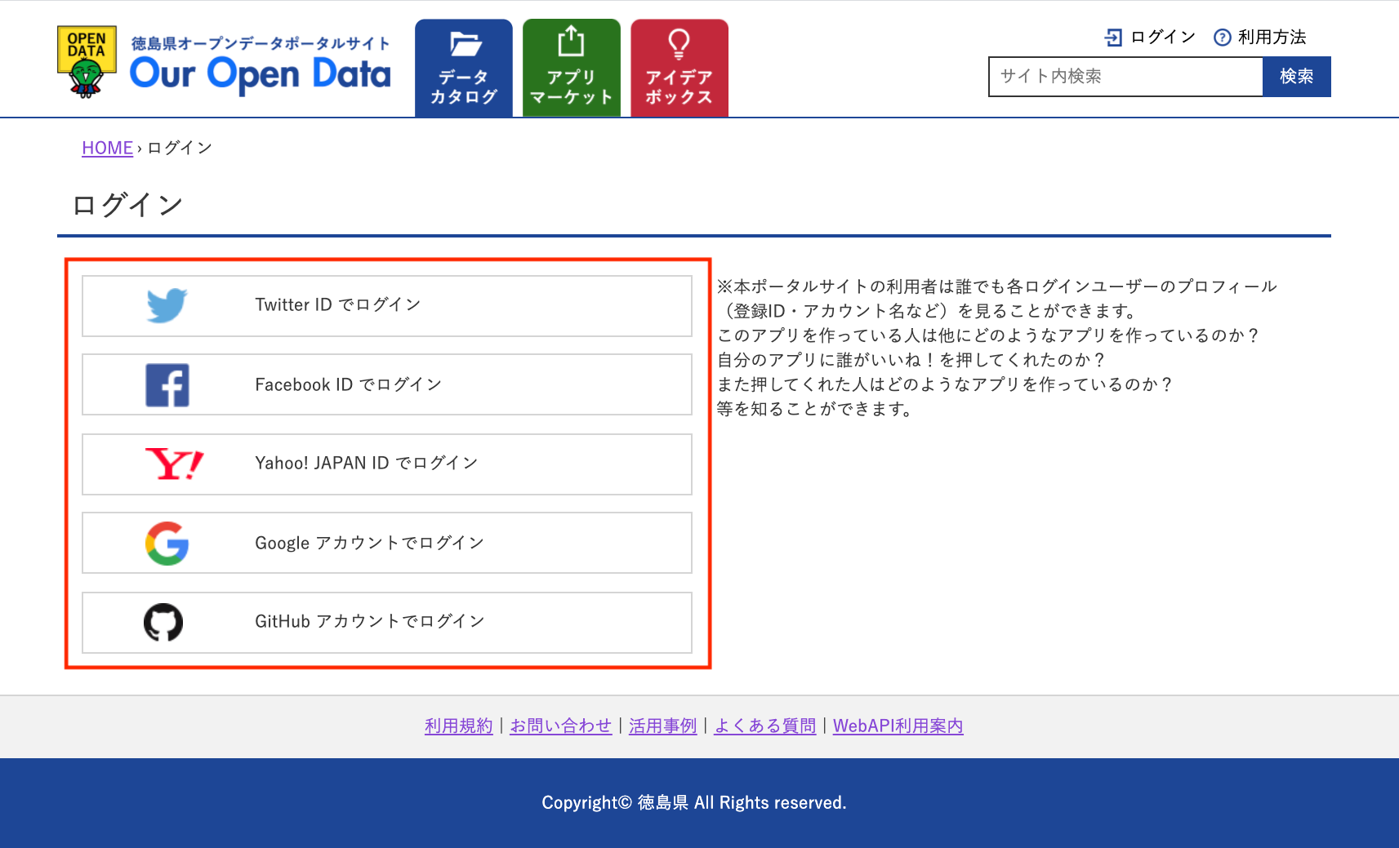Screen dimensions: 1399x848
Task: Open the 利用規約 footer link
Action: [x=459, y=726]
